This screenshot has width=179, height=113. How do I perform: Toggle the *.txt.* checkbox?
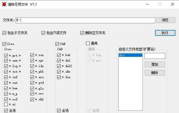coord(6,72)
